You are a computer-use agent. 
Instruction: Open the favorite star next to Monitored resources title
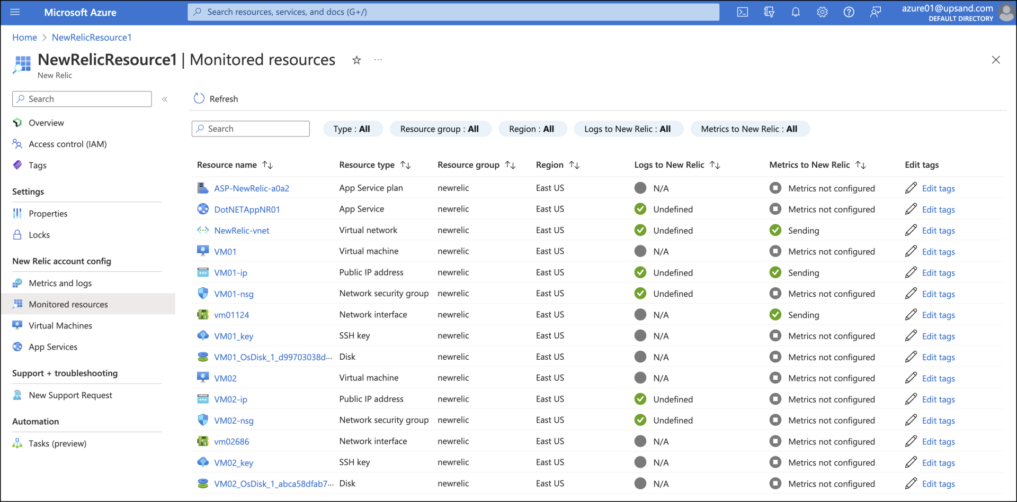coord(356,60)
